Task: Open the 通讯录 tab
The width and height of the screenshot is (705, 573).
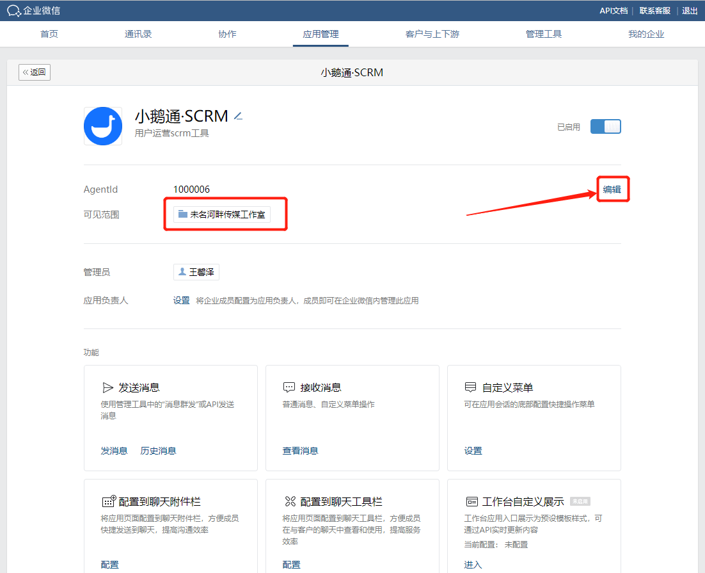Action: click(138, 34)
